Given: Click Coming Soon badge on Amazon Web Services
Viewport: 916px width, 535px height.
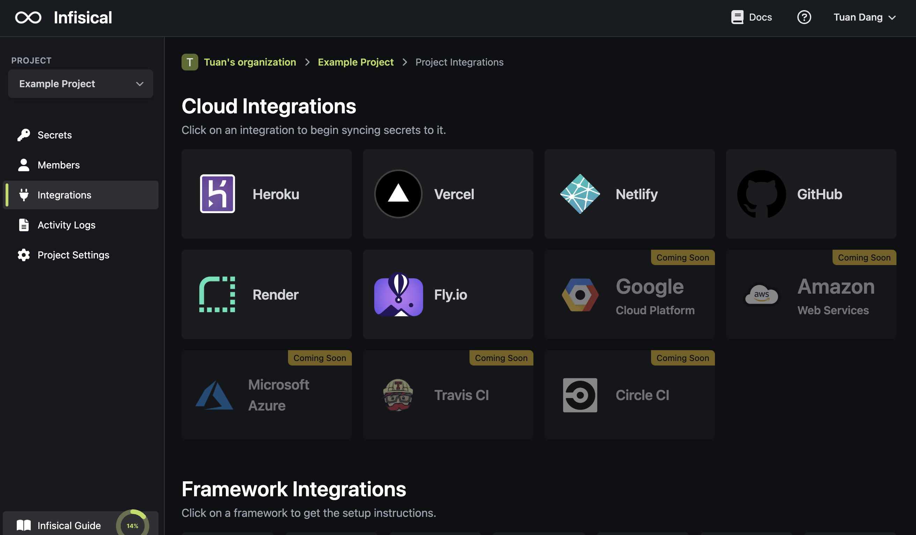Looking at the screenshot, I should (864, 257).
